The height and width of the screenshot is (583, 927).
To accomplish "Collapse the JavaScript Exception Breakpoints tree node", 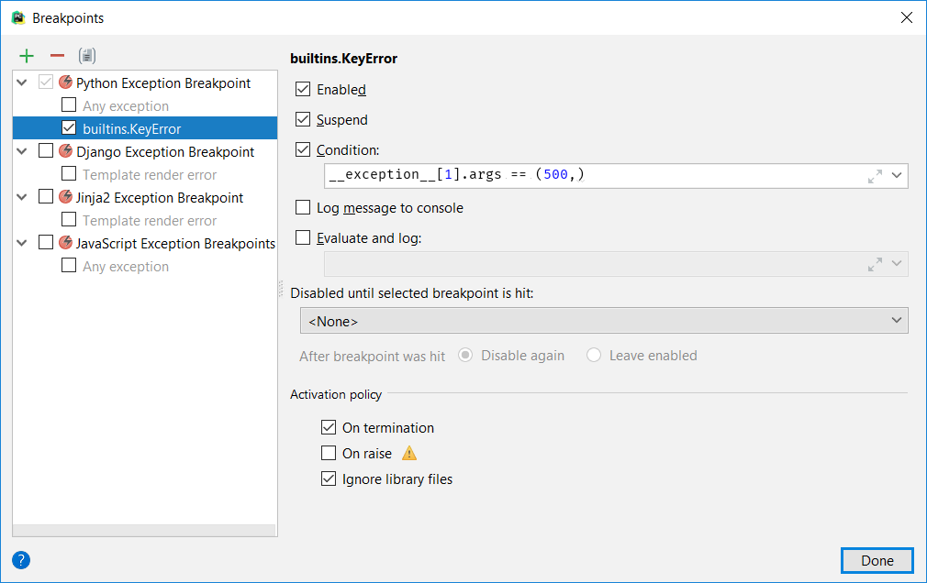I will click(x=22, y=243).
